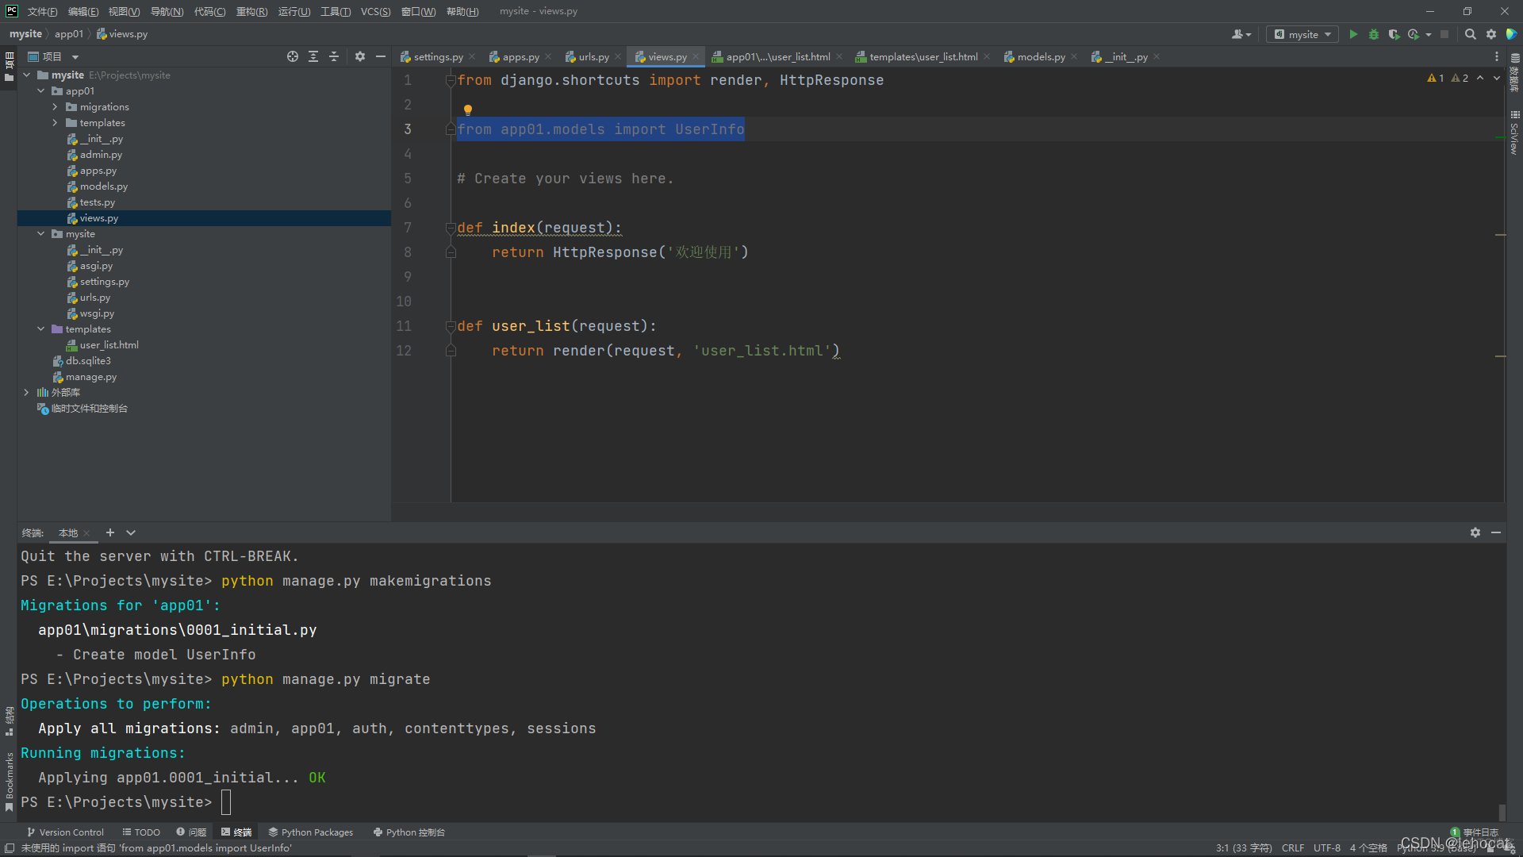Click the Search icon in top toolbar
1523x857 pixels.
[x=1470, y=35]
